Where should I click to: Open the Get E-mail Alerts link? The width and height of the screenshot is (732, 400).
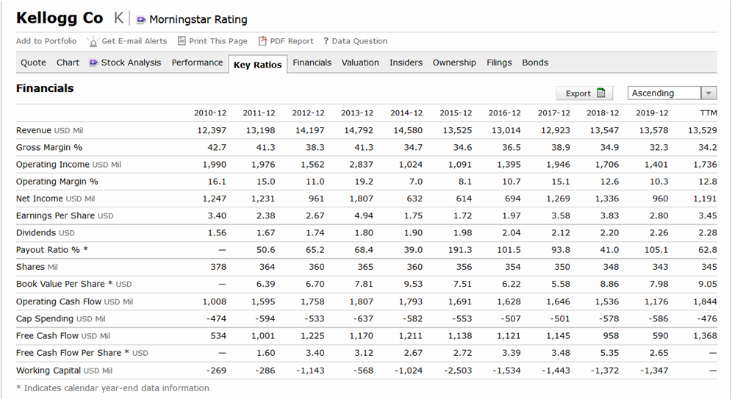tap(134, 41)
